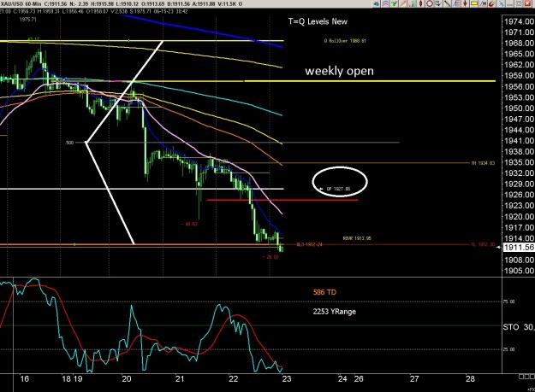The height and width of the screenshot is (392, 535).
Task: Click the C:1911.56 close value in title bar
Action: [56, 3]
